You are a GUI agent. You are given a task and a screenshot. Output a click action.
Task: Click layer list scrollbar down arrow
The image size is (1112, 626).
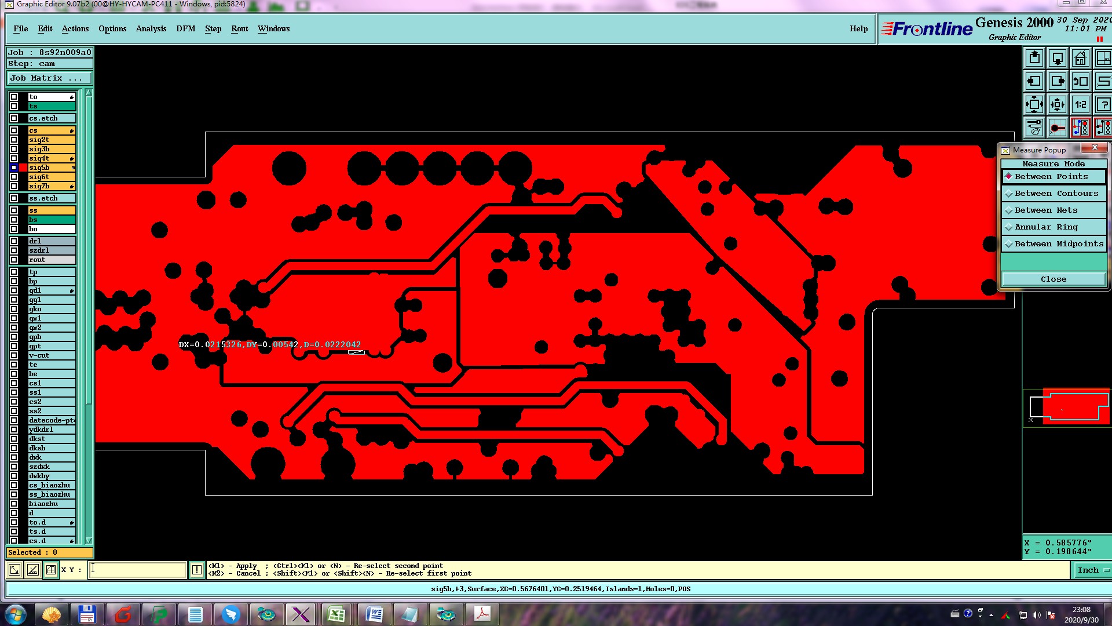[x=89, y=540]
